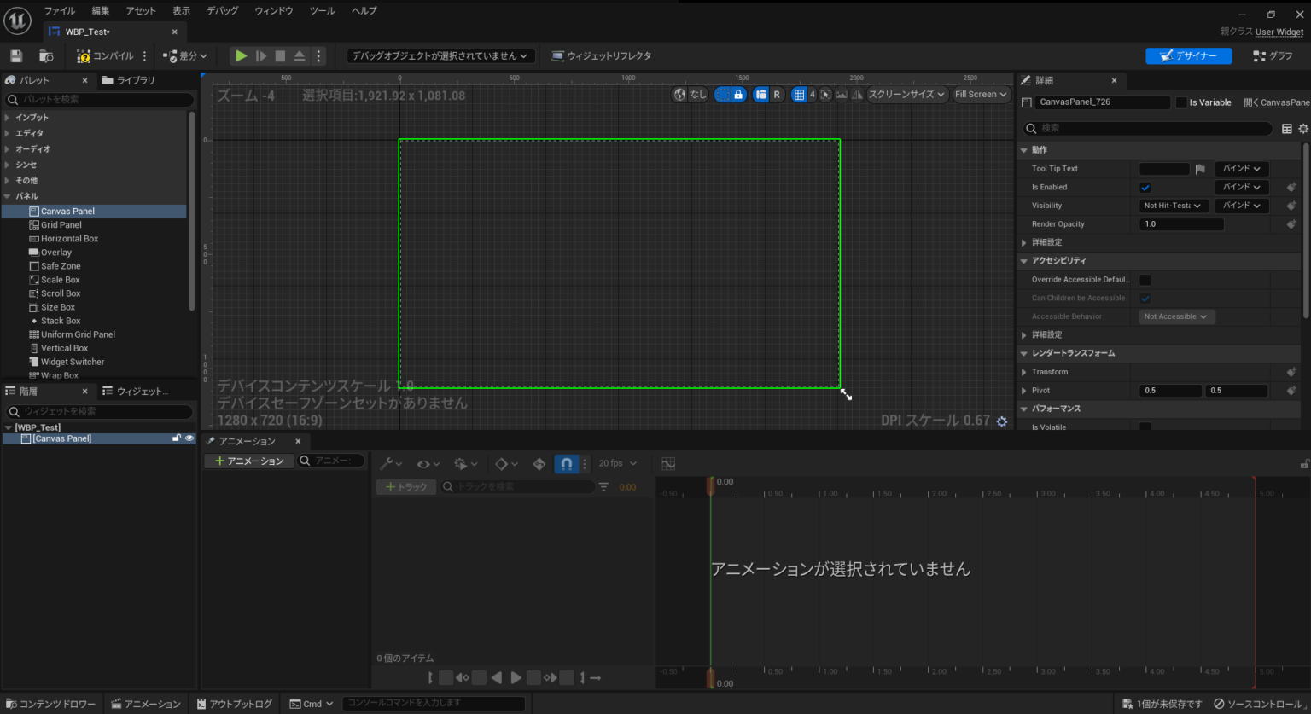Uncheck the Is Enabled checkbox

(1145, 187)
